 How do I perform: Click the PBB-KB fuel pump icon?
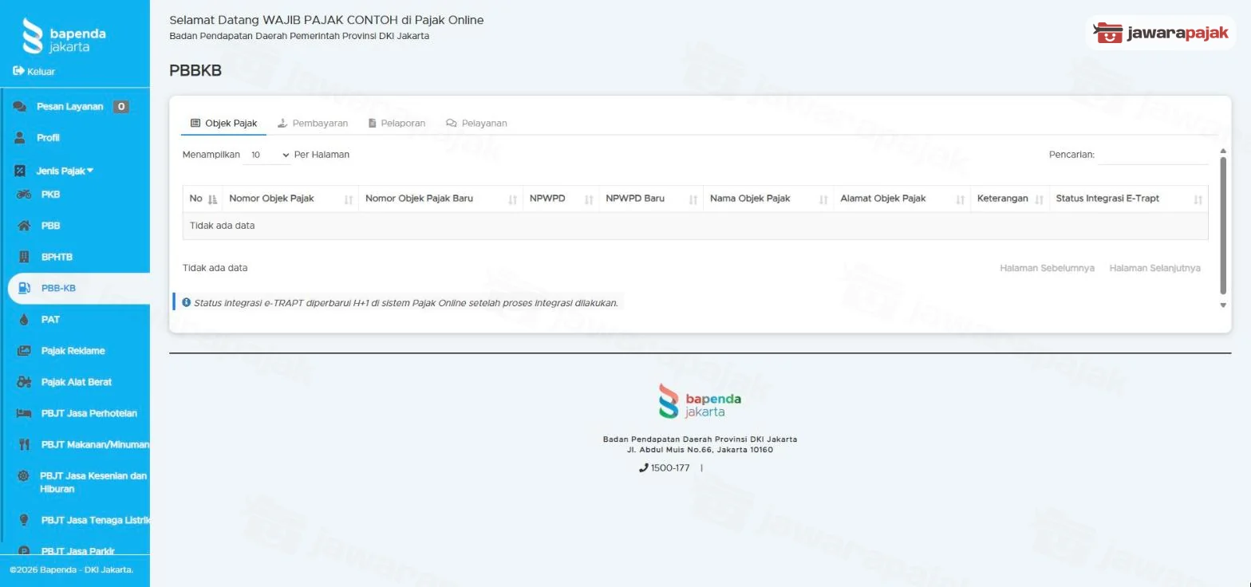[x=24, y=288]
